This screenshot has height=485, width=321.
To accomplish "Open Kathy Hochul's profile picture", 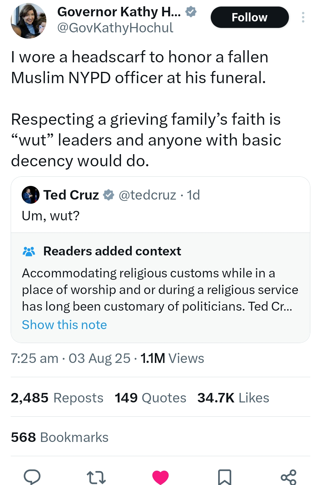I will click(x=29, y=21).
